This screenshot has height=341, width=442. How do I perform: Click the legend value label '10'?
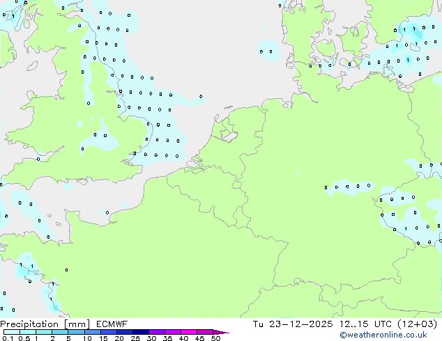[87, 338]
